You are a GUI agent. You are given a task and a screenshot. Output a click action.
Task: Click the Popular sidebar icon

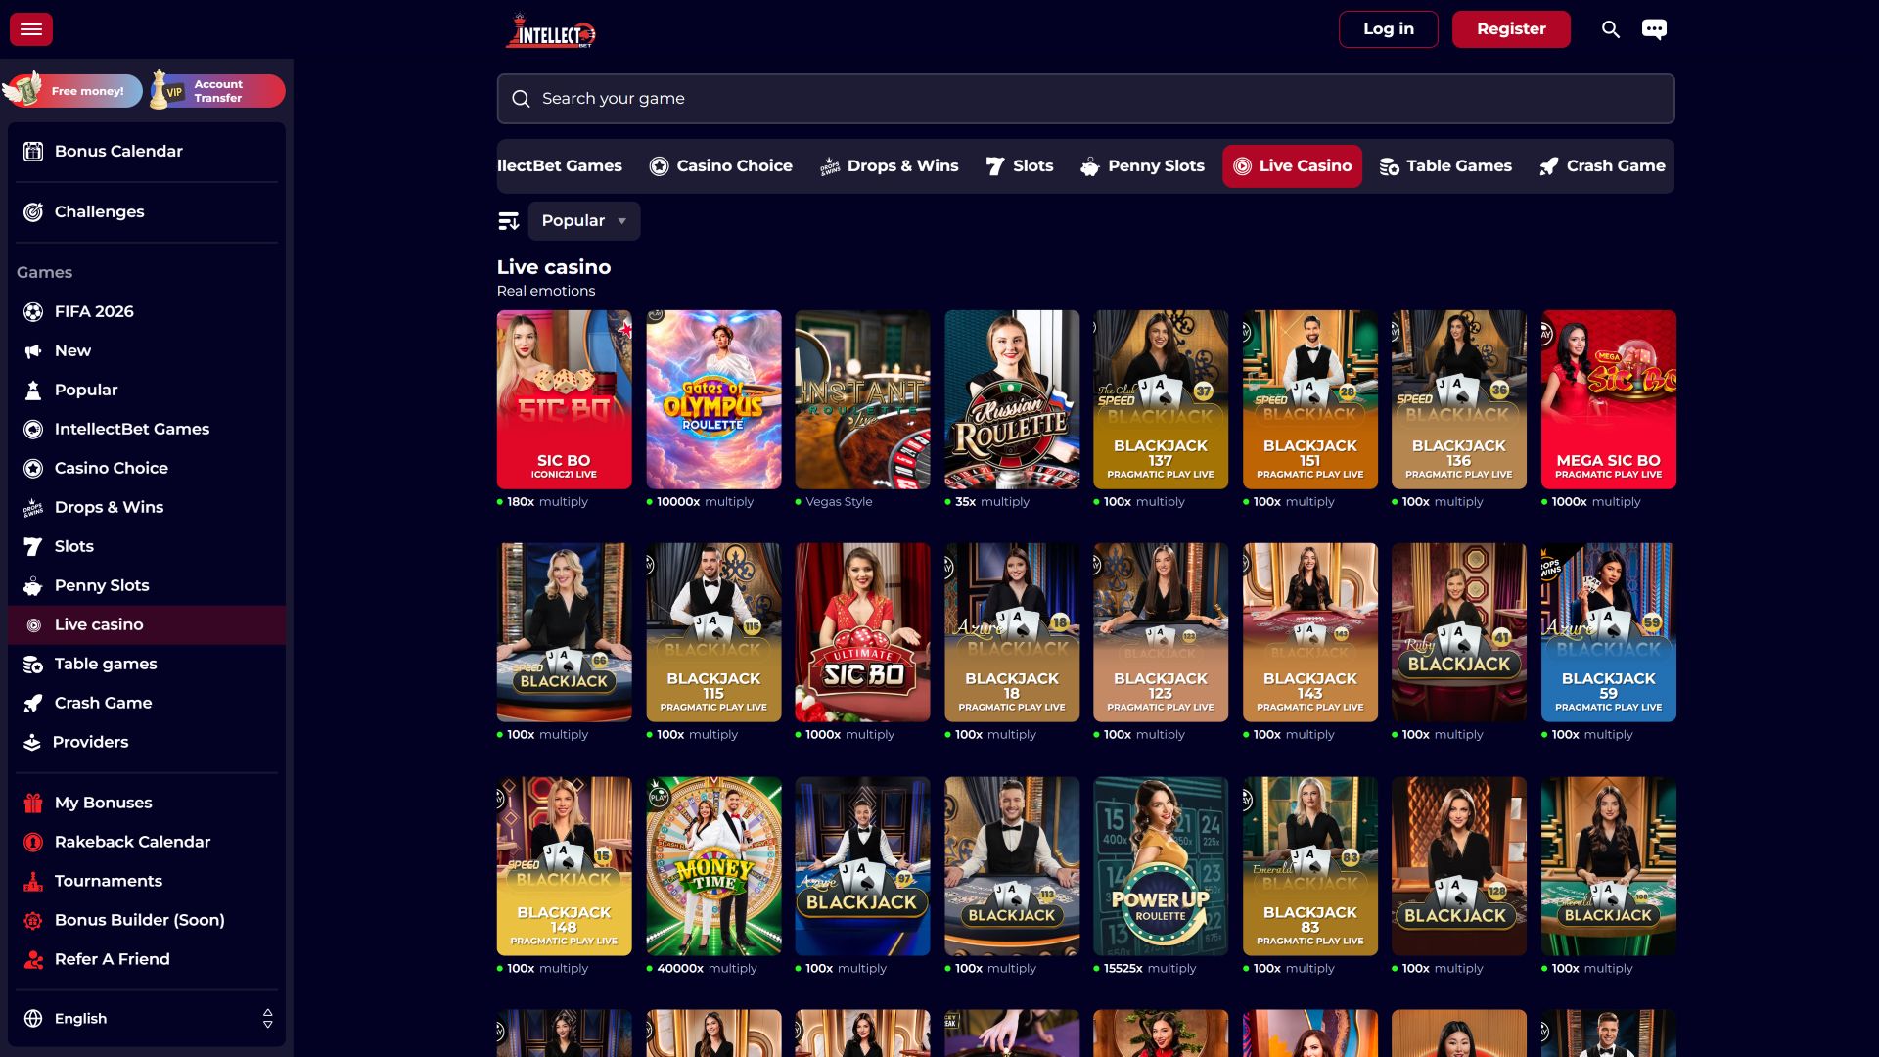click(x=33, y=391)
